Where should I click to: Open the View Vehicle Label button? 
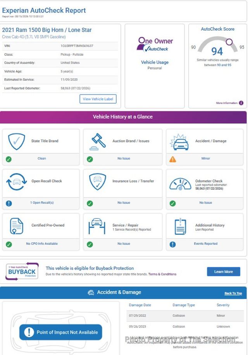click(98, 99)
